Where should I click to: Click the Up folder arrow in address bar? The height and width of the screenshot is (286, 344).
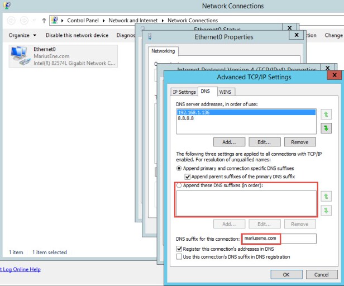[44, 21]
